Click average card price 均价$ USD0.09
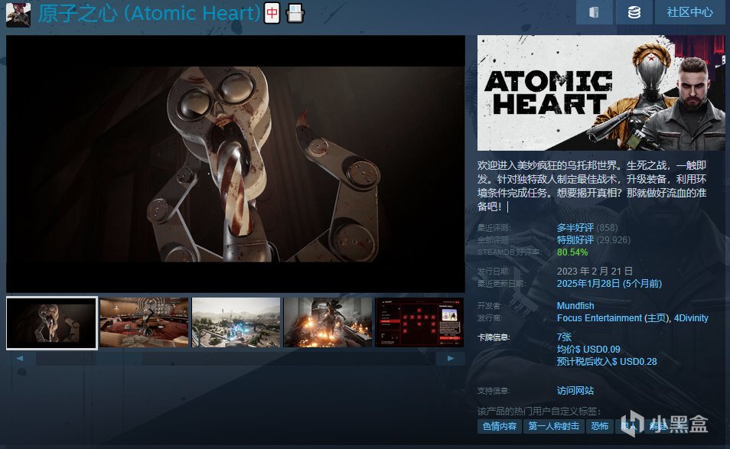The image size is (730, 449). coord(588,349)
